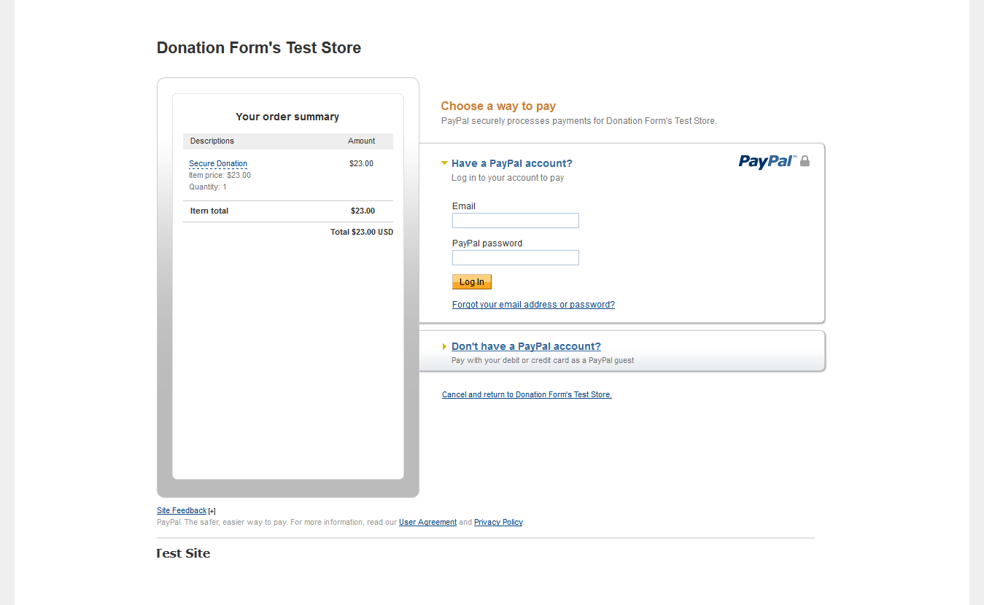Collapse the Have a PayPal account section
The image size is (984, 605).
512,163
